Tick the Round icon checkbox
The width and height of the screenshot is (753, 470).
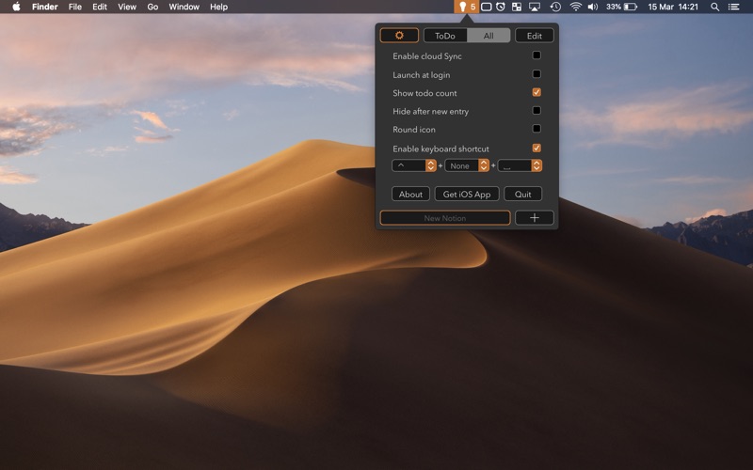pos(537,129)
